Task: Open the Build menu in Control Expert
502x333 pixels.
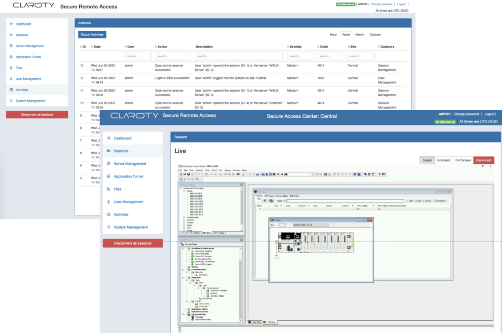Action: coord(214,170)
